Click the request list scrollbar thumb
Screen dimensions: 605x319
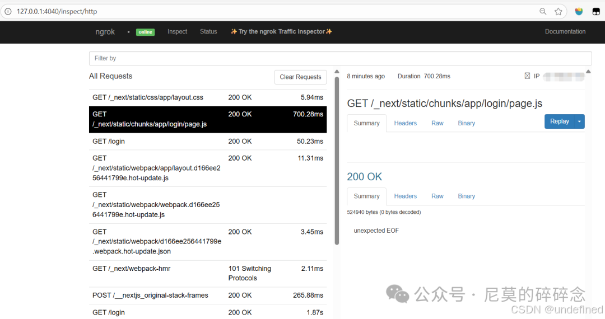pyautogui.click(x=337, y=161)
